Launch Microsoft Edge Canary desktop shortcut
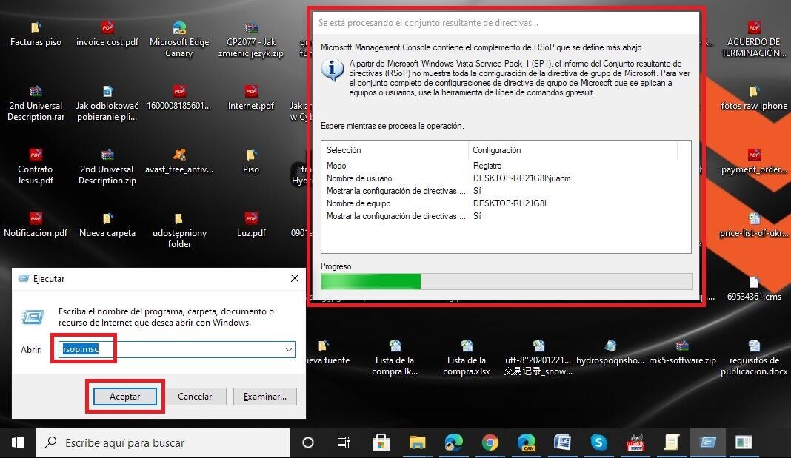This screenshot has width=791, height=458. click(x=179, y=39)
